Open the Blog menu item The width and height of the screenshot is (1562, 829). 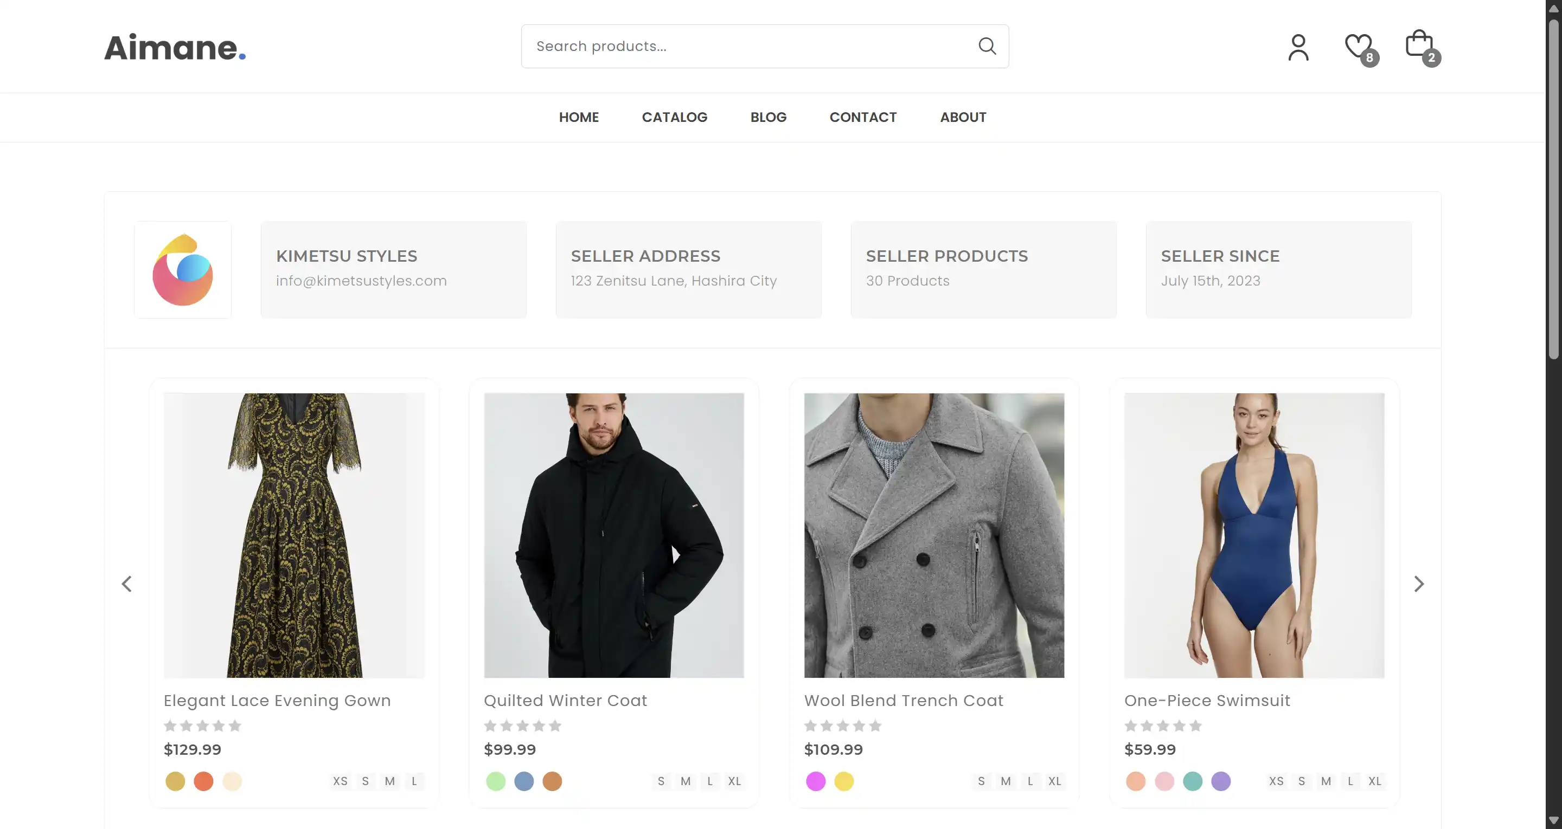pos(769,117)
